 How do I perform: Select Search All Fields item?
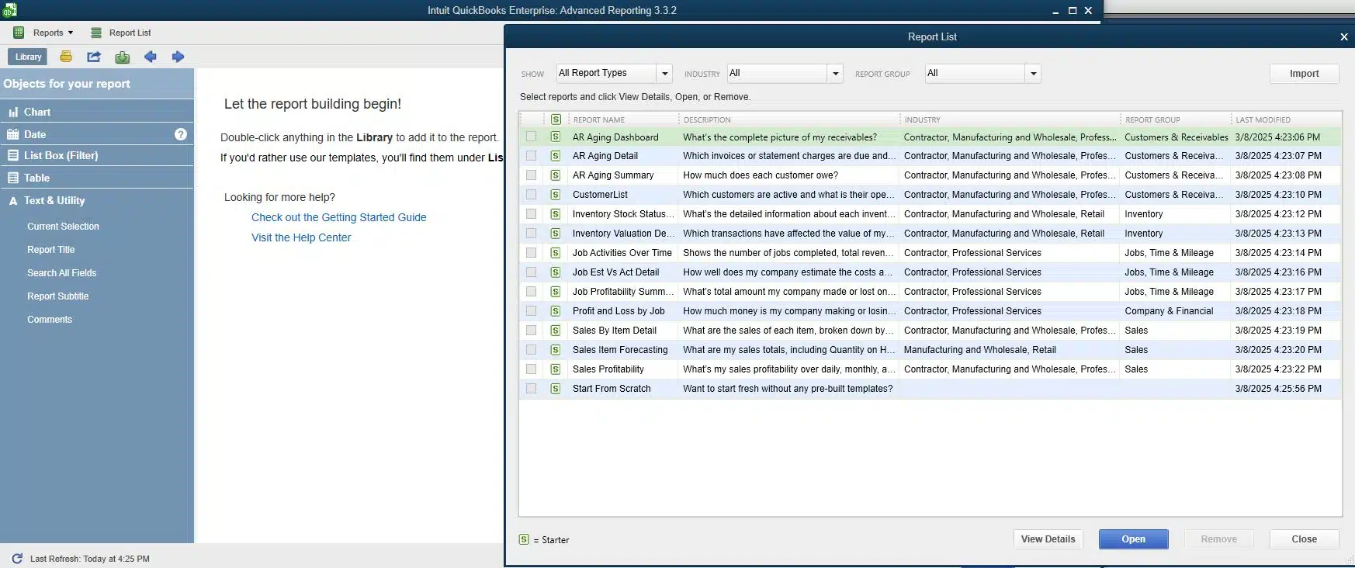[62, 273]
